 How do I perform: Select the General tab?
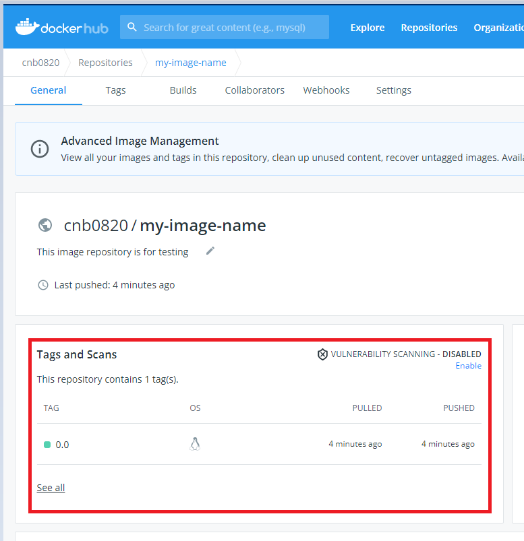pos(49,90)
